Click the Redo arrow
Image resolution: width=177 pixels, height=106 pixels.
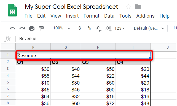[x=22, y=28]
